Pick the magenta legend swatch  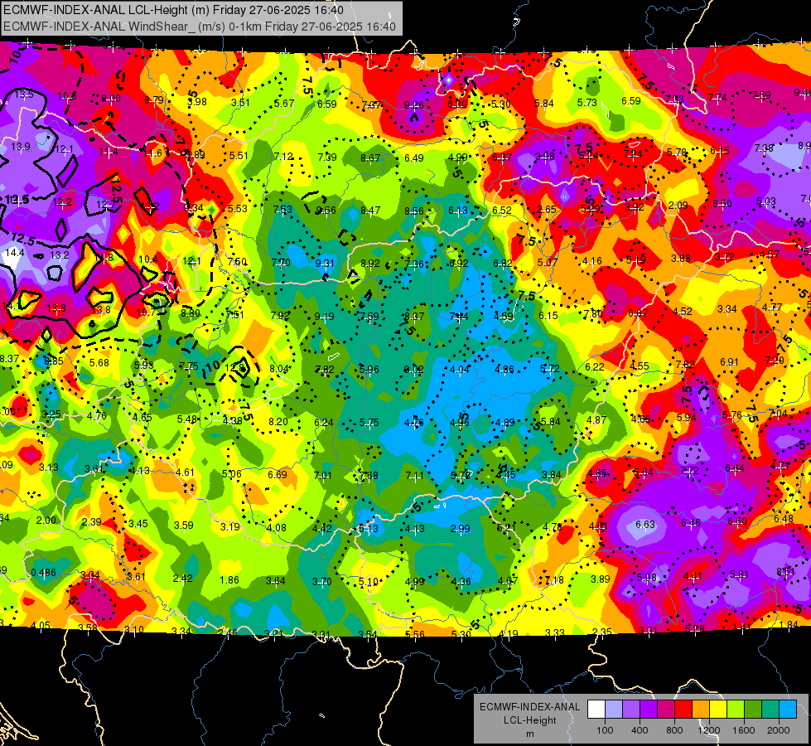666,710
